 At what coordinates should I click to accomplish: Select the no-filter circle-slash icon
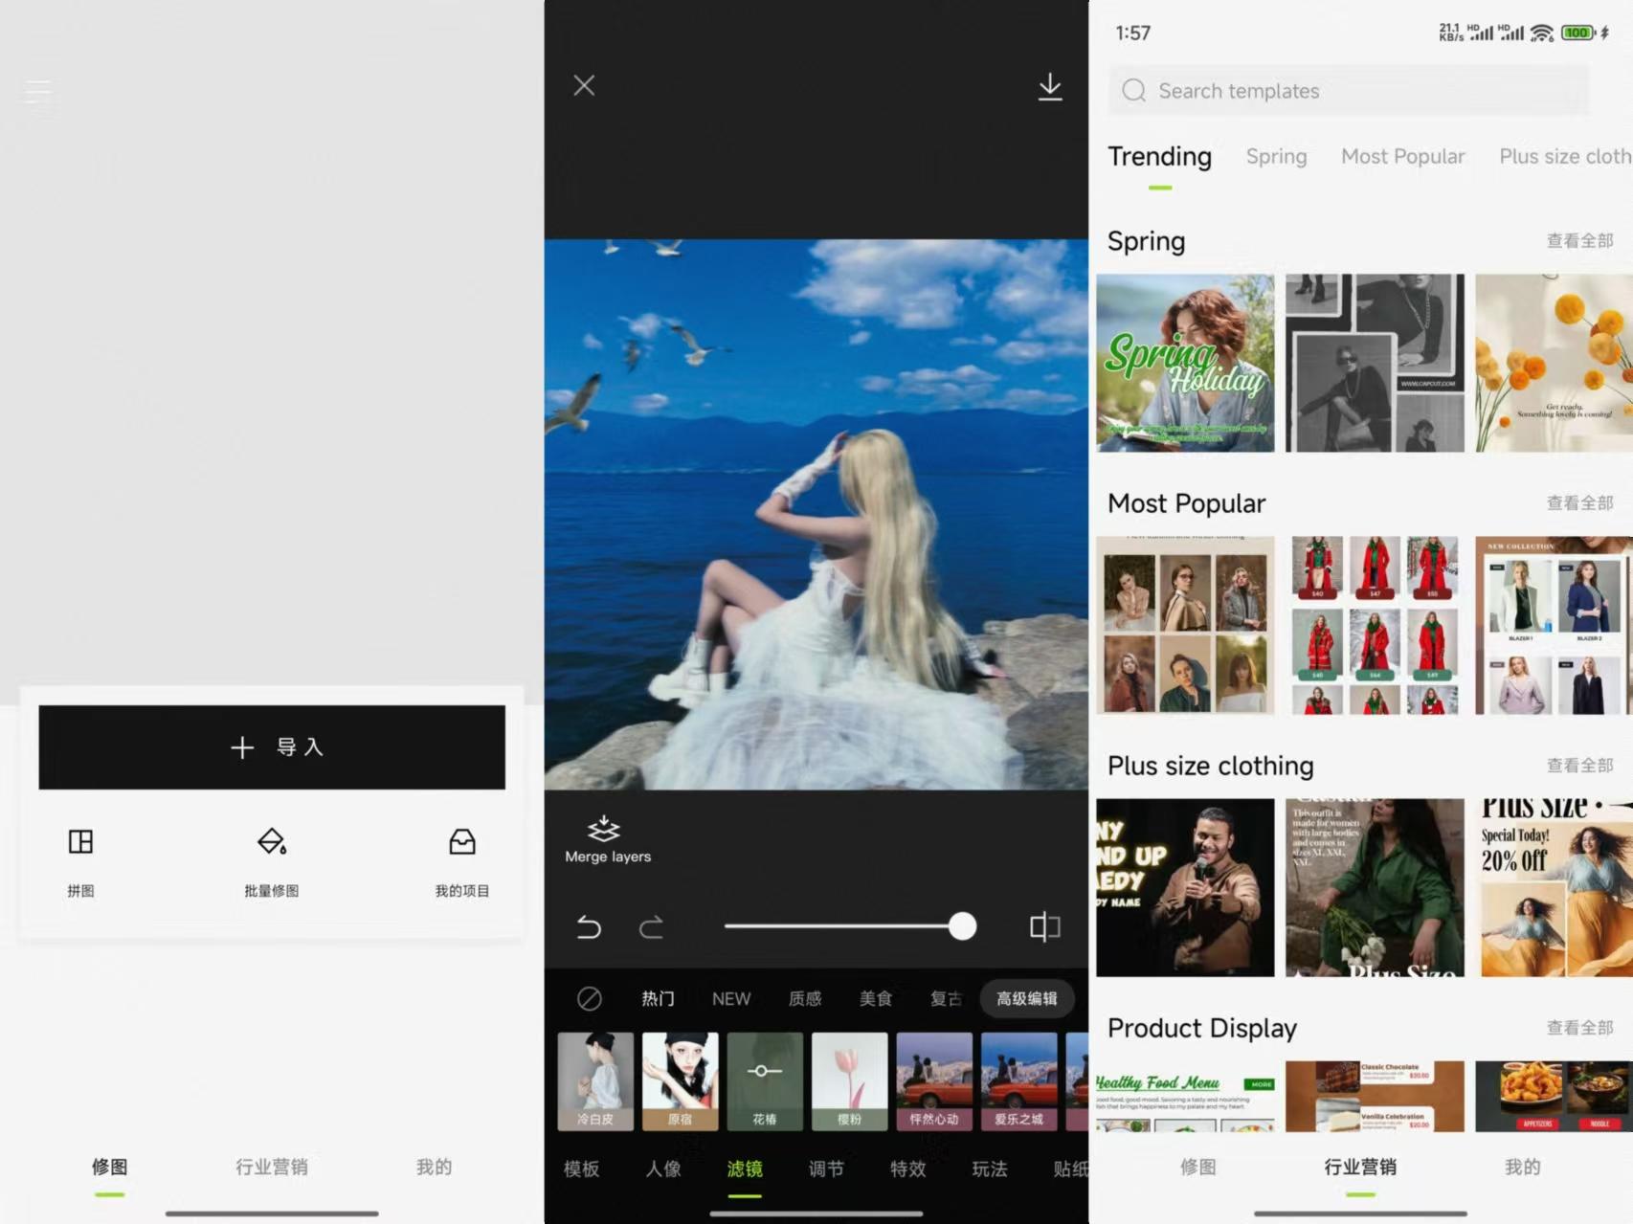coord(590,999)
